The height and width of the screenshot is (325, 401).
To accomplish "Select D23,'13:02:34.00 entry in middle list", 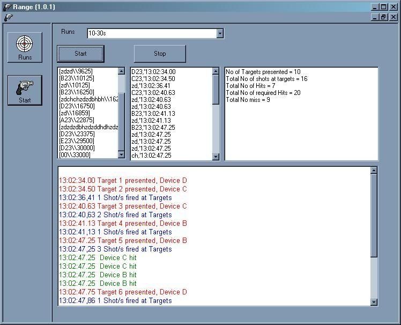I will [x=153, y=71].
